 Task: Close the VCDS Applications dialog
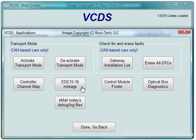[184, 31]
